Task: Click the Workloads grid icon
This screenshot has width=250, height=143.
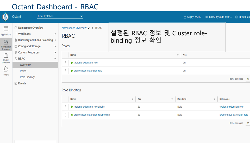Action: pyautogui.click(x=16, y=34)
